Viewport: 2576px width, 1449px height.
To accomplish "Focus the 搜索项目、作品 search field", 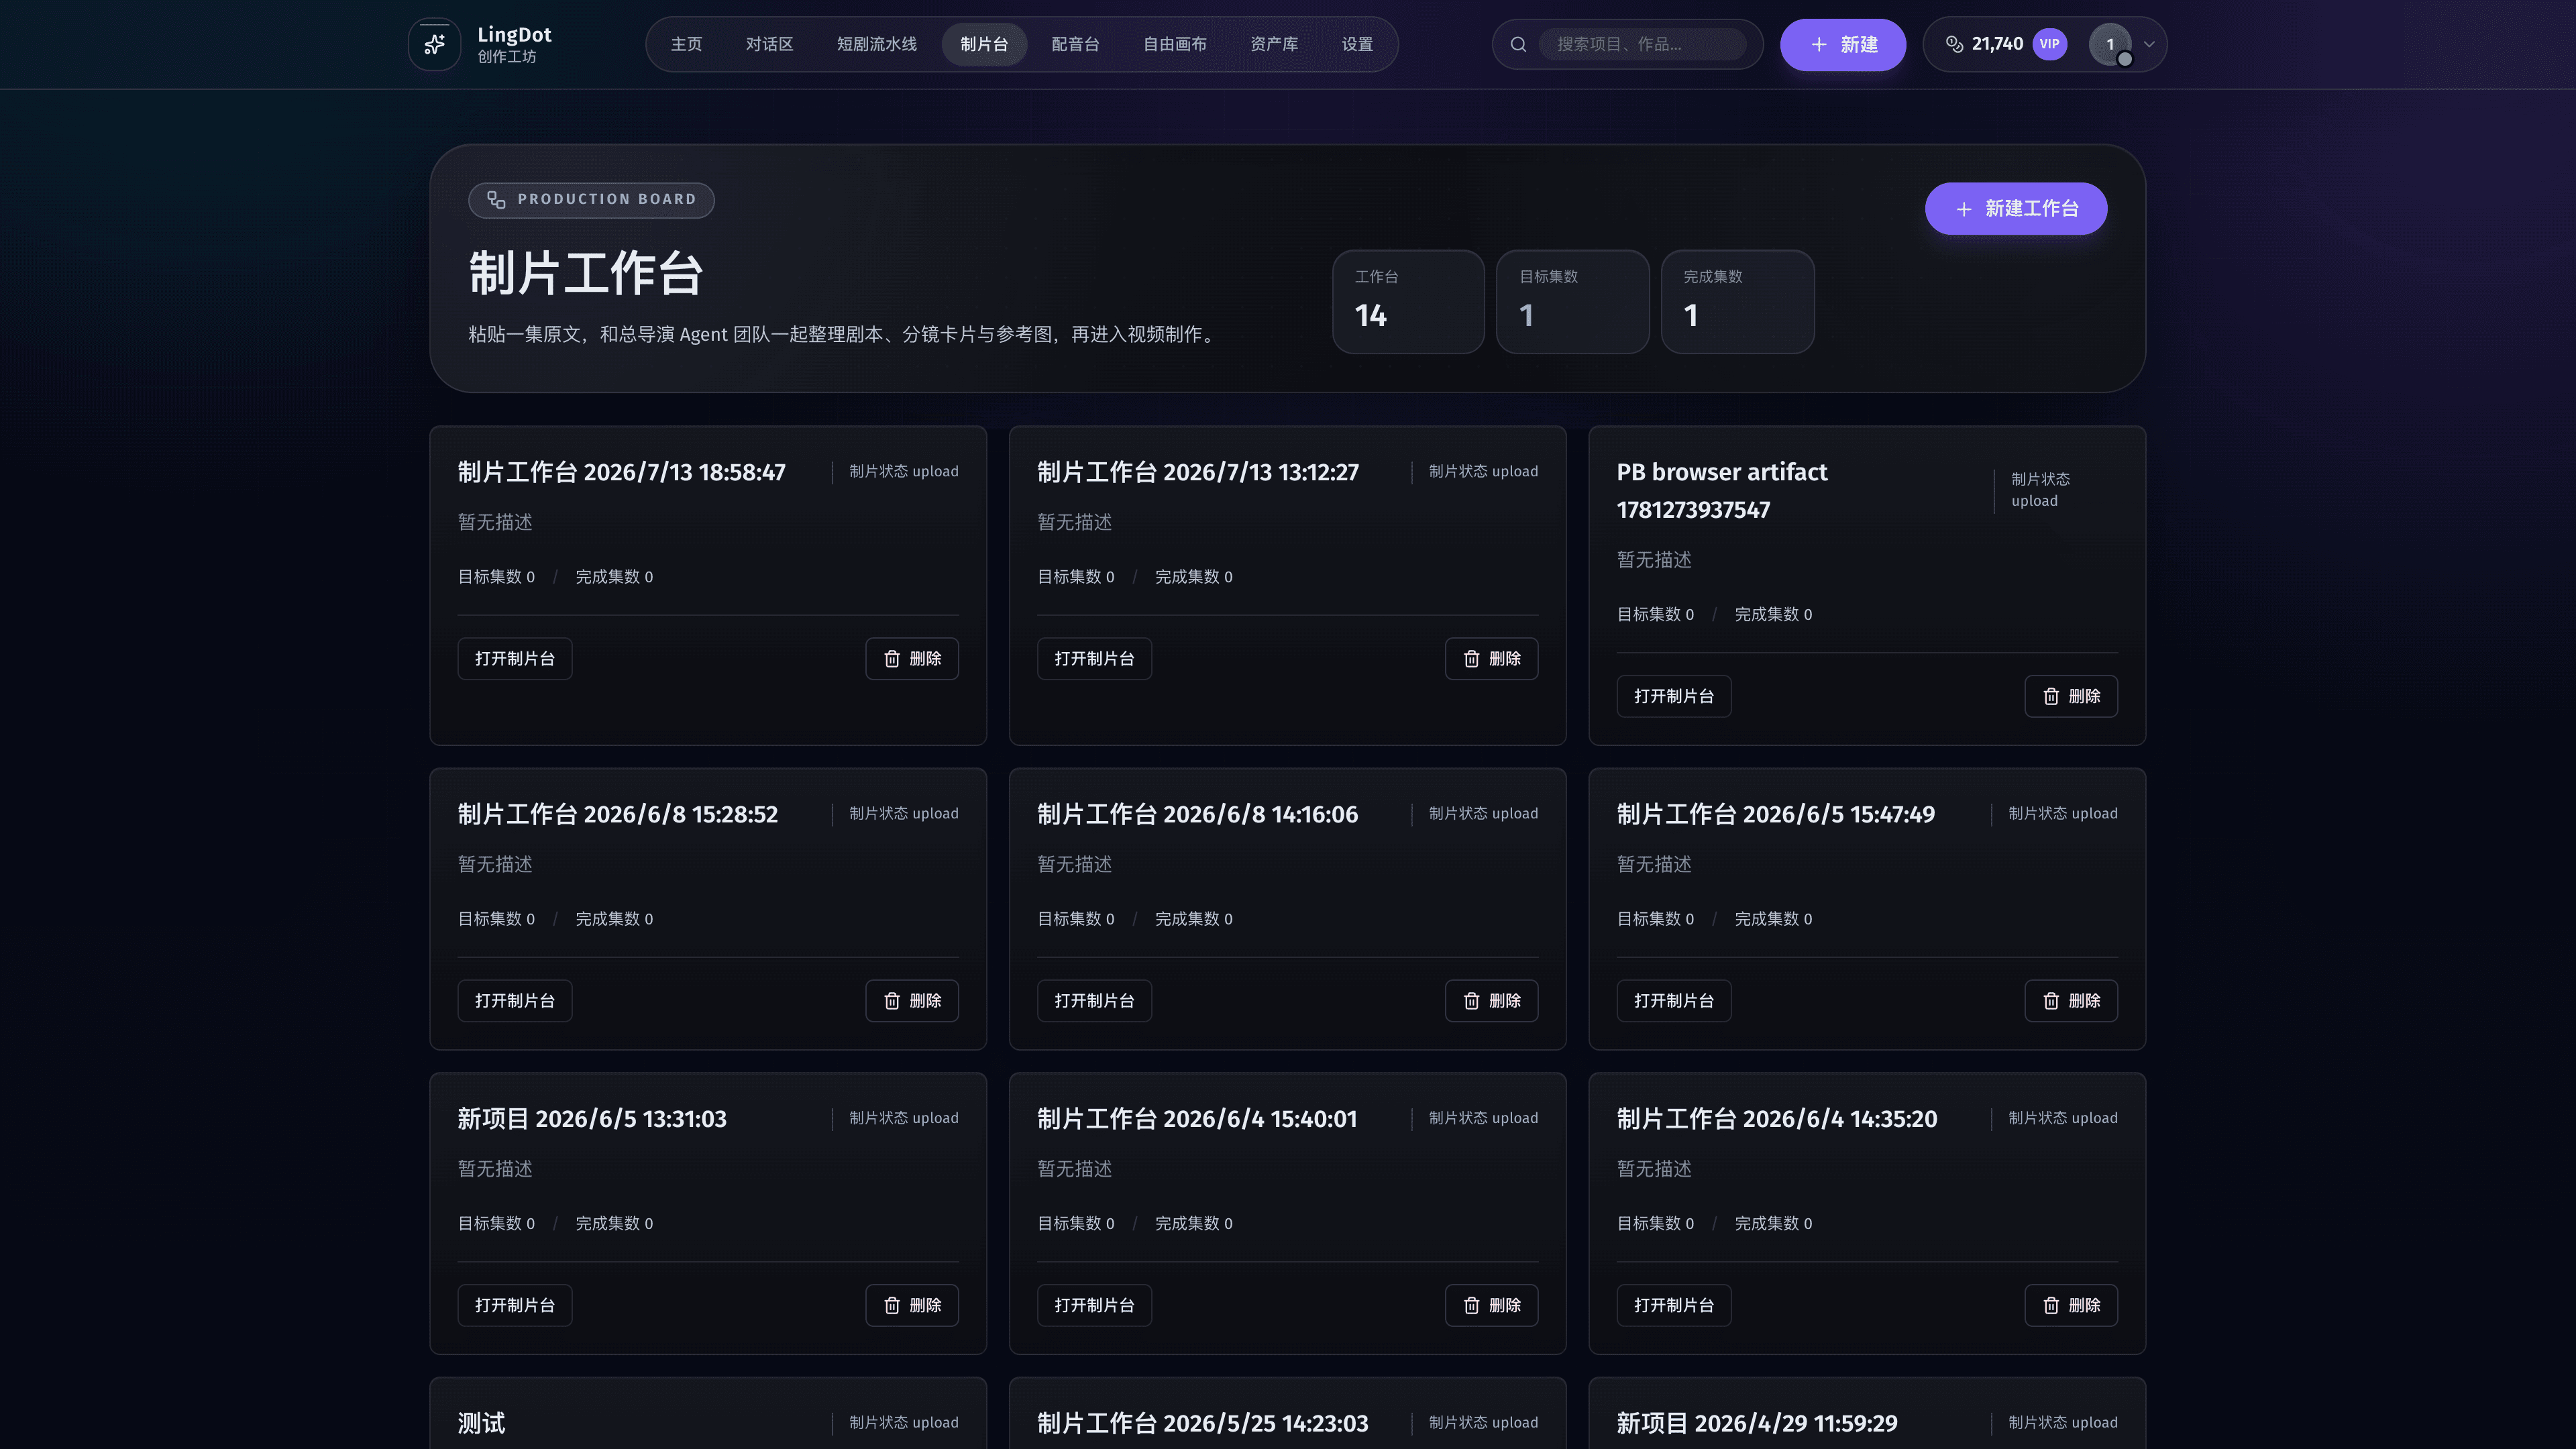I will 1642,44.
